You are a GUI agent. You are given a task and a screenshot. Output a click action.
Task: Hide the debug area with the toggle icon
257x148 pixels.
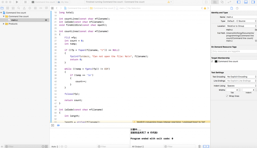click(x=53, y=125)
